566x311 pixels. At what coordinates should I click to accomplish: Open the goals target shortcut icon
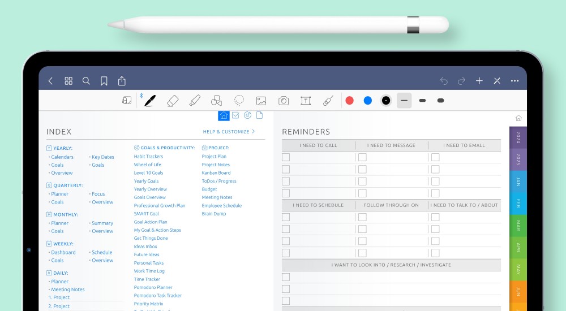point(248,115)
